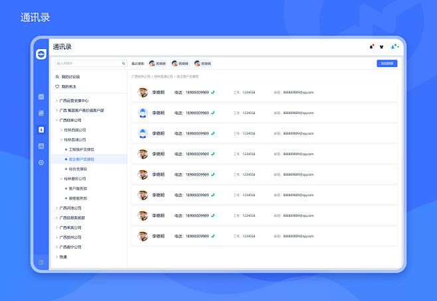Click the magnifier icon in the search box

(x=124, y=64)
